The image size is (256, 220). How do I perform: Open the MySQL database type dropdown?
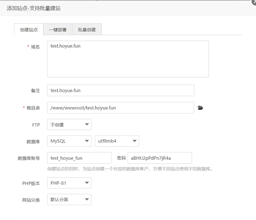(x=69, y=141)
